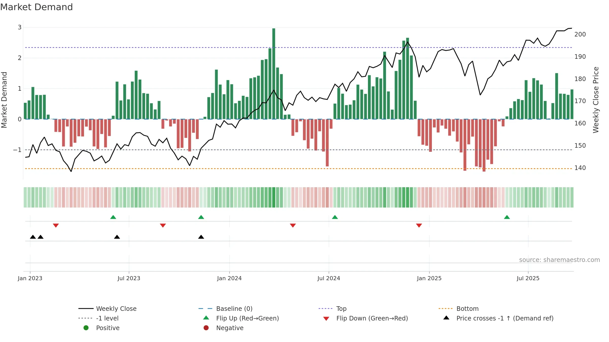Click the red flip-down triangle near Sep 2023
Viewport: 609px width, 342px height.
pyautogui.click(x=163, y=225)
